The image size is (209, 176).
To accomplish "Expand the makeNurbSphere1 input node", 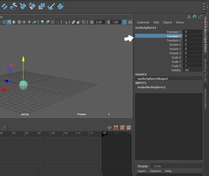I will point(152,87).
